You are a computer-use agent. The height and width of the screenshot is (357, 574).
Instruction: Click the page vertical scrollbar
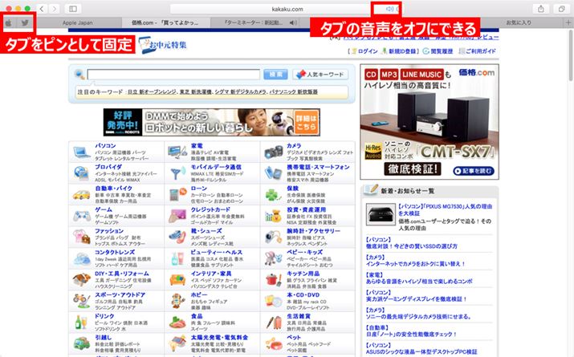(570, 55)
